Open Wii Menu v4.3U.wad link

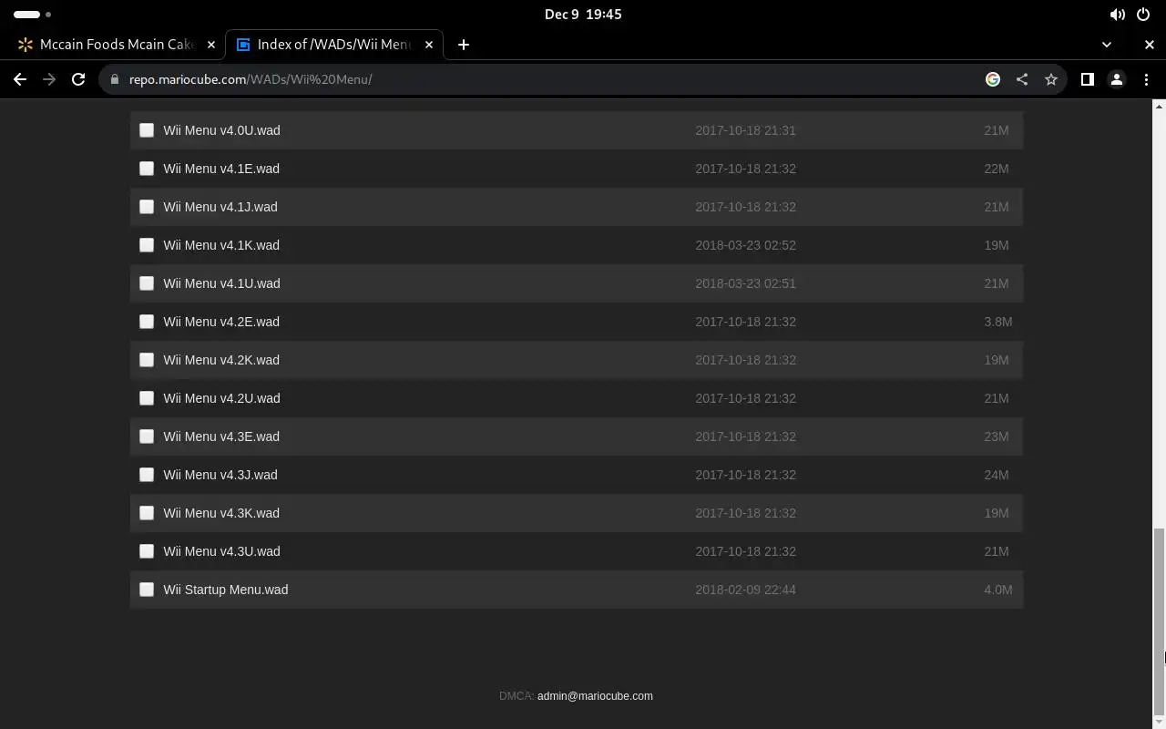(x=221, y=551)
